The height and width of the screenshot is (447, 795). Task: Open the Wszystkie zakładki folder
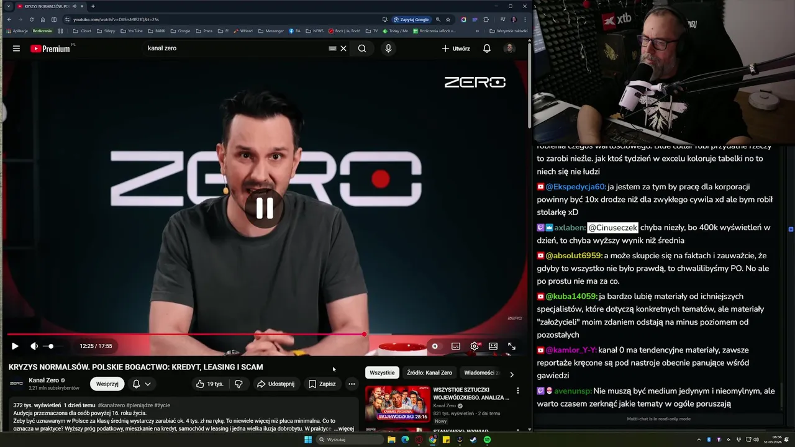pyautogui.click(x=509, y=30)
